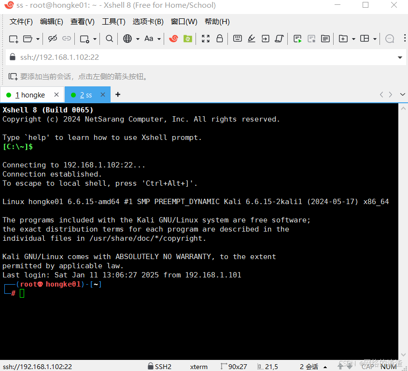
Task: Click the Find magnifier icon
Action: (x=110, y=39)
